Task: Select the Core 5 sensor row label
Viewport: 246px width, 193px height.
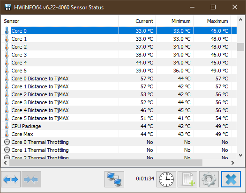Action: tap(19, 71)
